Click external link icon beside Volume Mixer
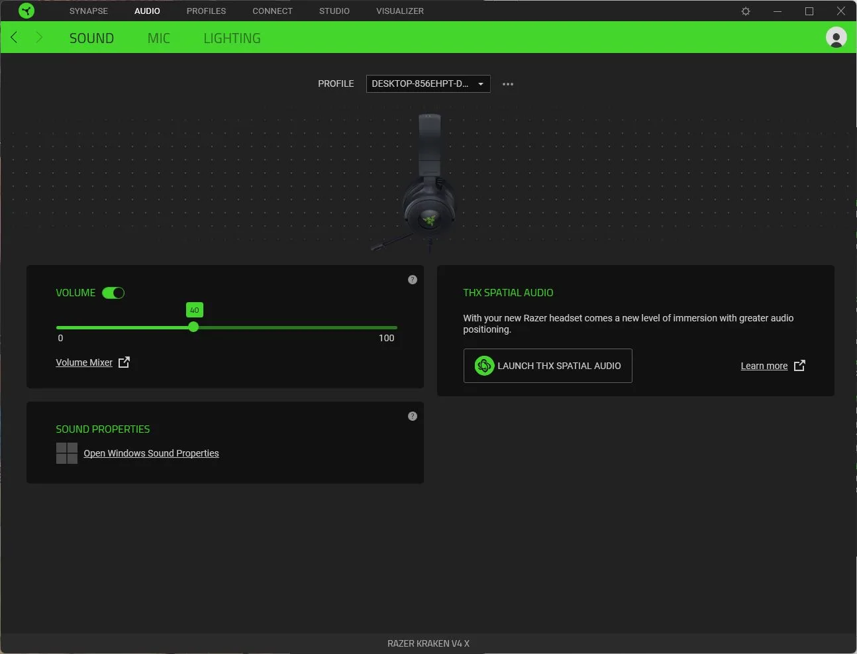Viewport: 857px width, 654px height. click(124, 362)
